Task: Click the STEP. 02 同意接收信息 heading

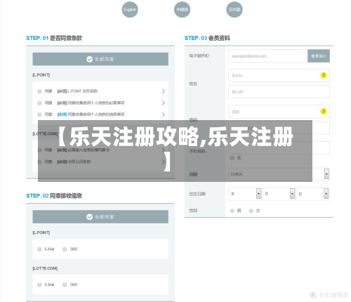Action: pos(54,196)
